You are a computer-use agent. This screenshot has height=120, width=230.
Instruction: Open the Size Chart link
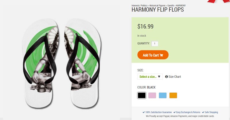coord(175,76)
